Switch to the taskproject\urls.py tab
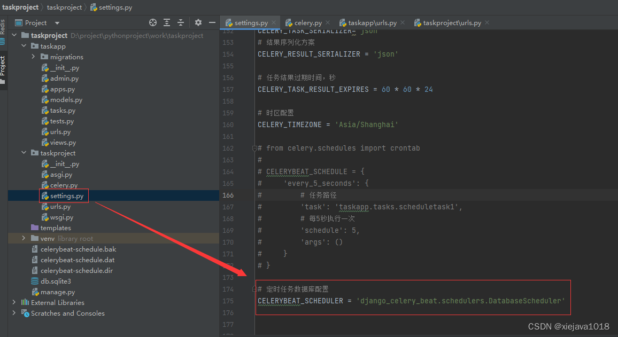 [452, 23]
